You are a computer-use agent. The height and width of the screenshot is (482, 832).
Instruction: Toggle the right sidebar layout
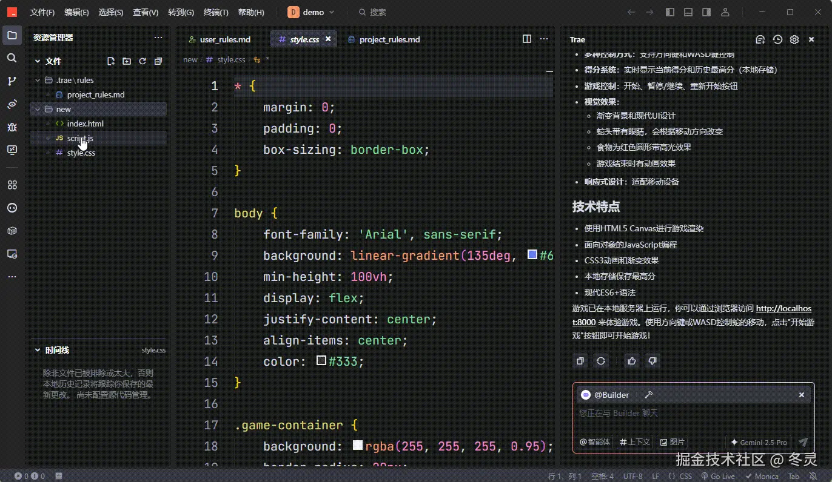tap(706, 12)
